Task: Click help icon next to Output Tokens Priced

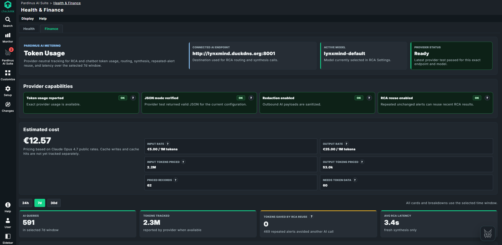Action: tap(362, 162)
